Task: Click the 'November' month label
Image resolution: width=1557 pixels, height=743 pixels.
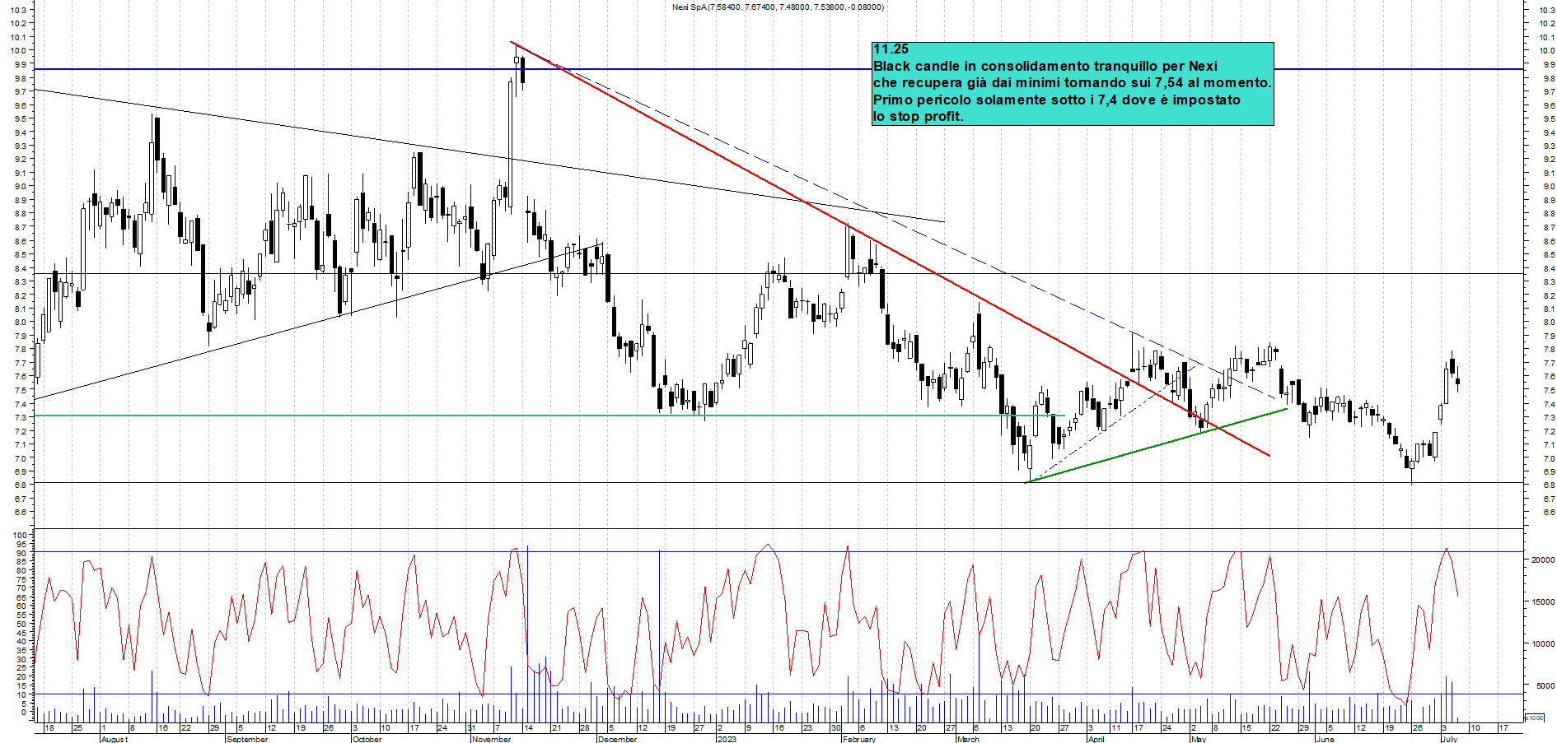Action: pyautogui.click(x=492, y=739)
